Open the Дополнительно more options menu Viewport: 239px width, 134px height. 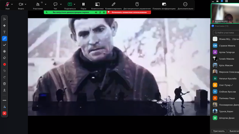(x=185, y=4)
